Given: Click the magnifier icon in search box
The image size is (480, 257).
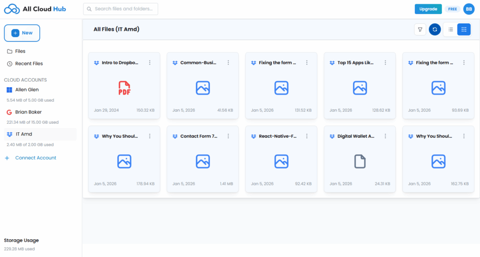Looking at the screenshot, I should 89,9.
